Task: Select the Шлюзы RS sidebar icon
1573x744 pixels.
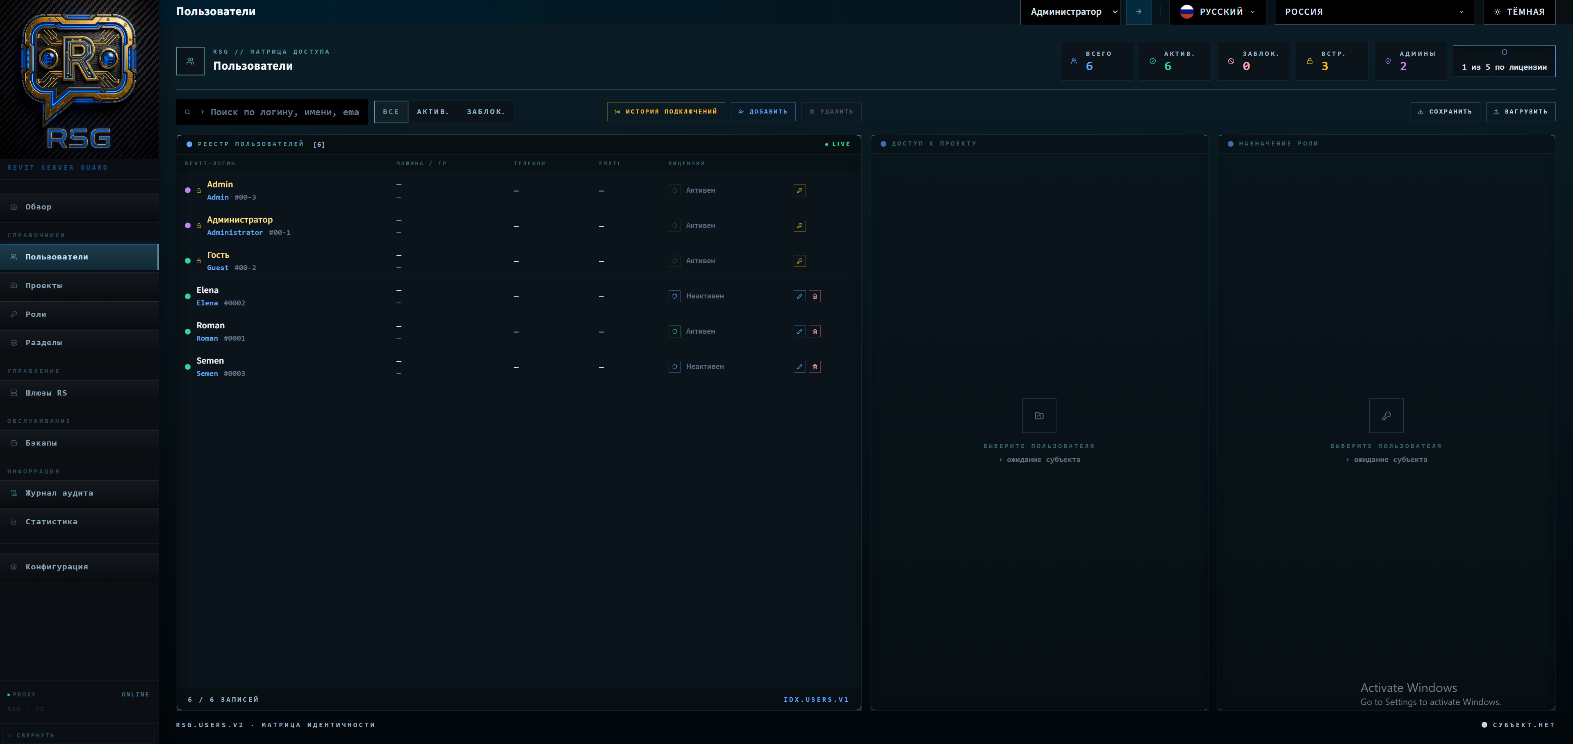Action: [14, 393]
